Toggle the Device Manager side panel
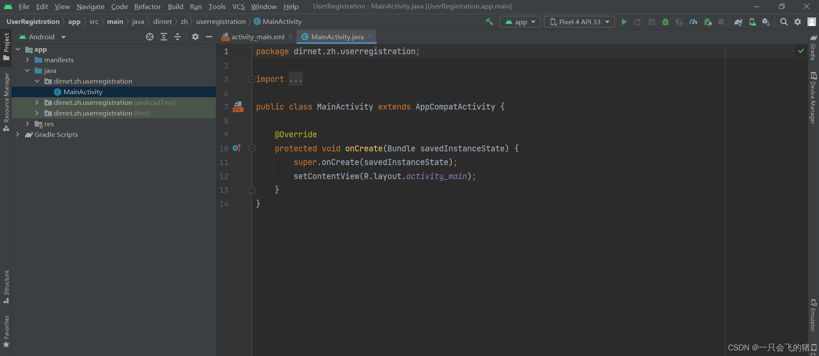This screenshot has width=819, height=356. (x=813, y=98)
